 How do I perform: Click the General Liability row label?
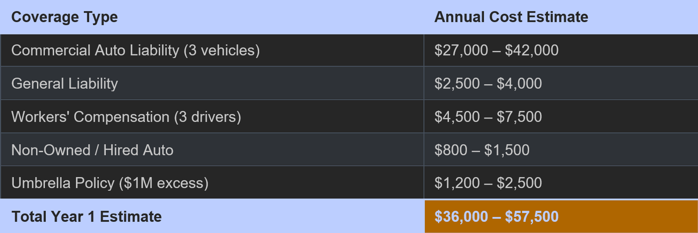[65, 84]
